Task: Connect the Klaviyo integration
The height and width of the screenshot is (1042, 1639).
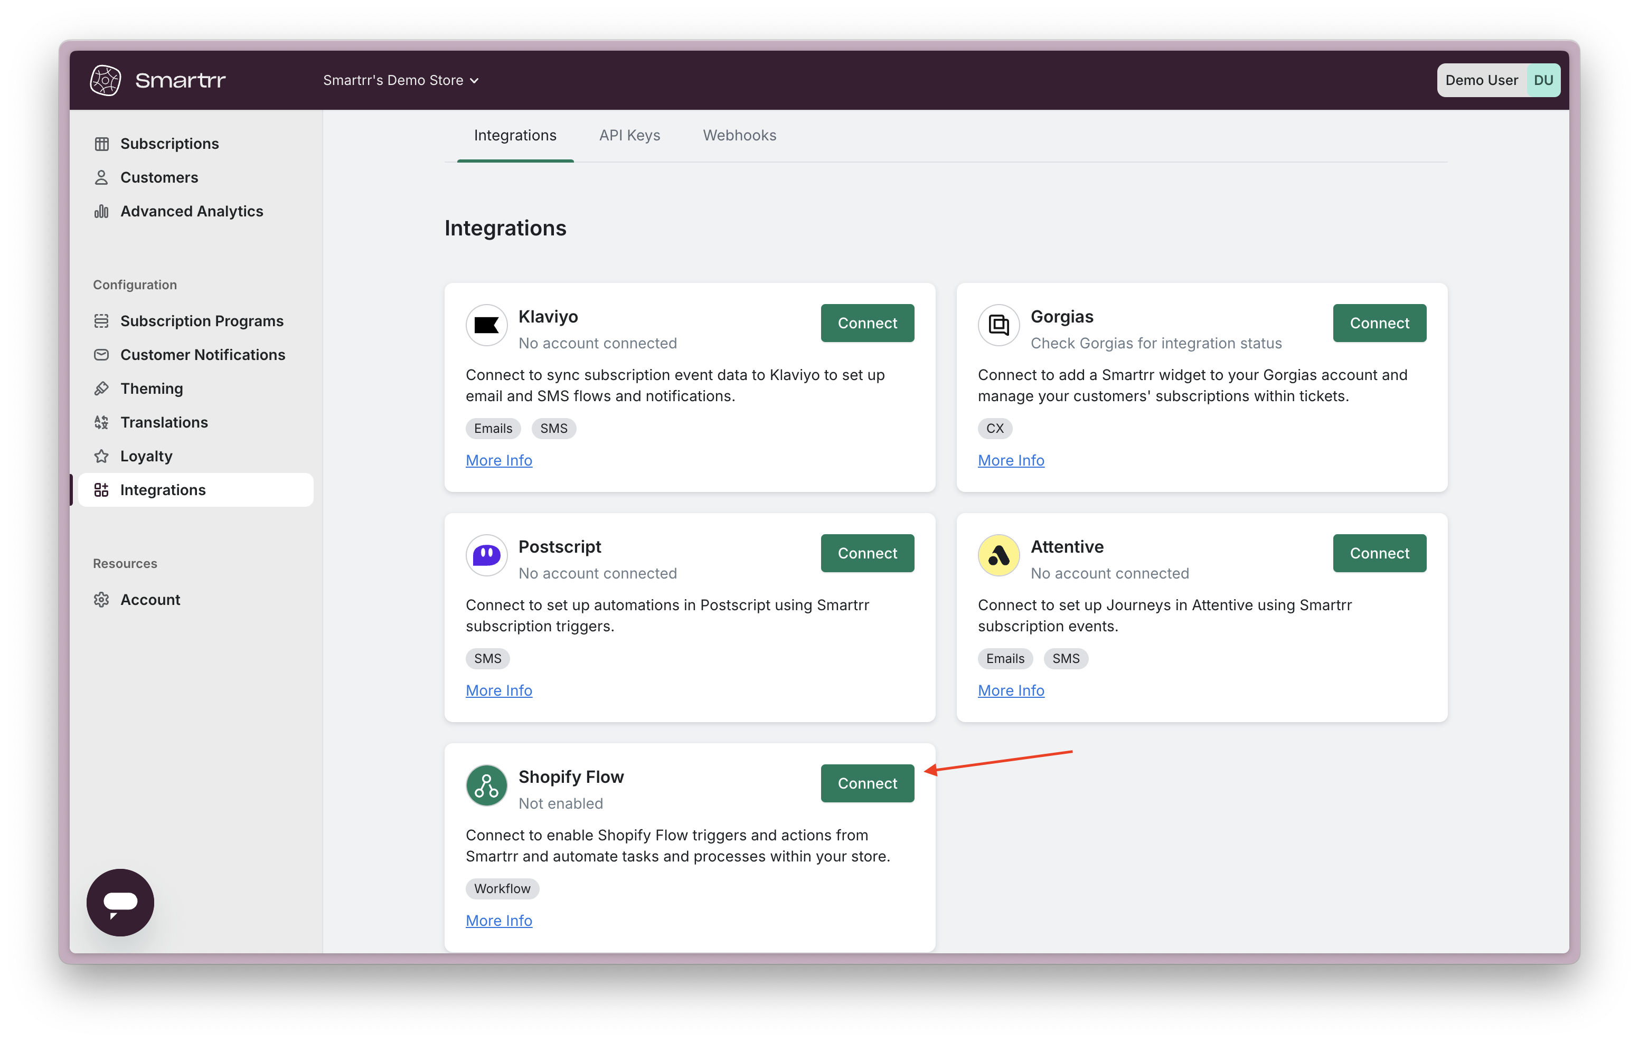Action: [x=866, y=323]
